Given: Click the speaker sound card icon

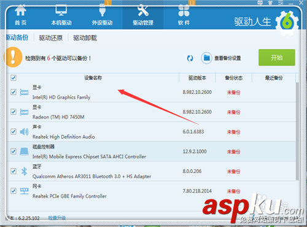Looking at the screenshot, I should pyautogui.click(x=24, y=132).
